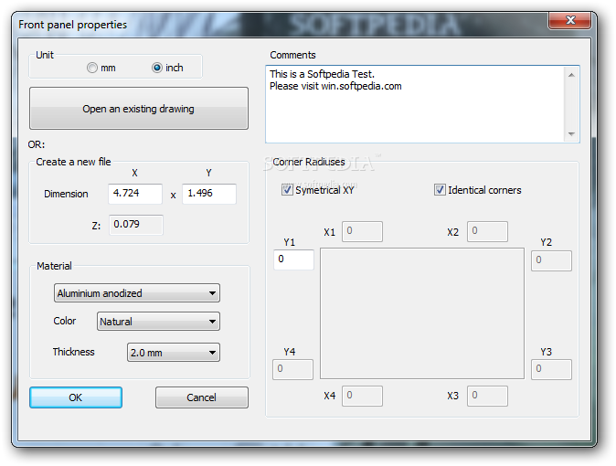Viewport: 616px width, 466px height.
Task: Click Open an existing drawing button
Action: click(x=139, y=109)
